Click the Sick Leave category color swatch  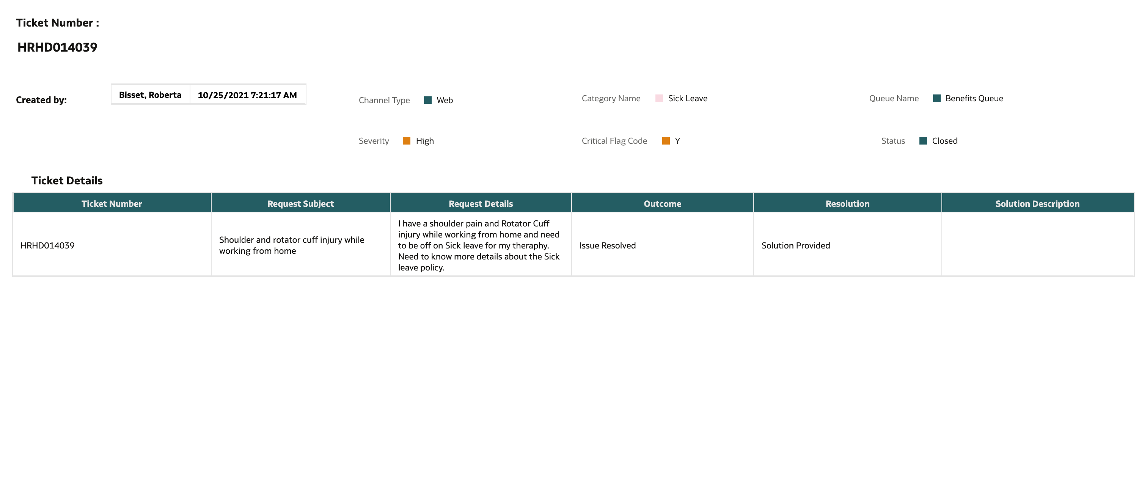pos(659,99)
